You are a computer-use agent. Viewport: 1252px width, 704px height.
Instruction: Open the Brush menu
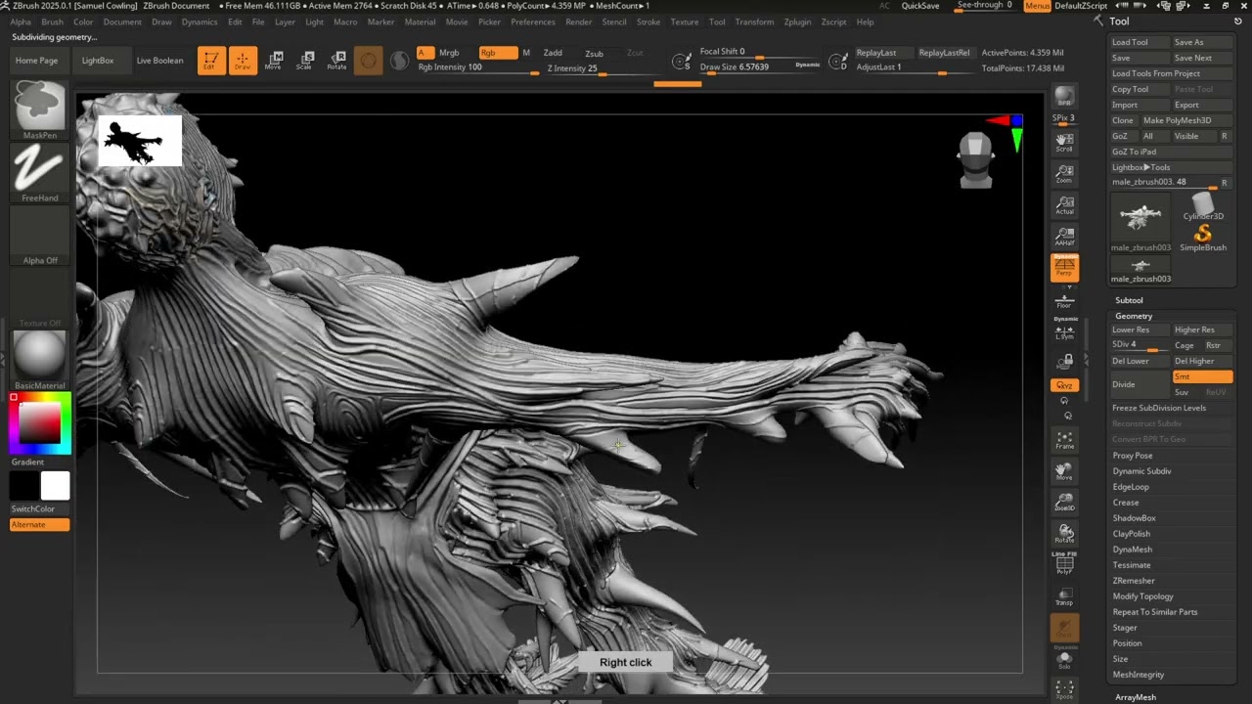52,22
